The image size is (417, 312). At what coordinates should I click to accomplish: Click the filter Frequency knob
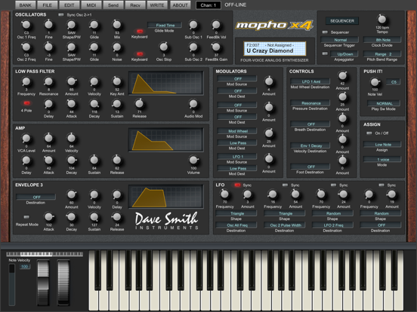[x=26, y=81]
